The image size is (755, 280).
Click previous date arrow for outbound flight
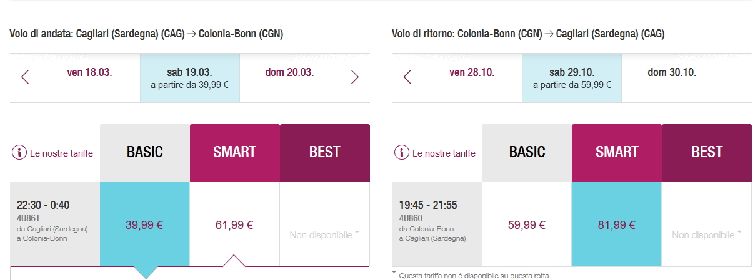pos(25,77)
